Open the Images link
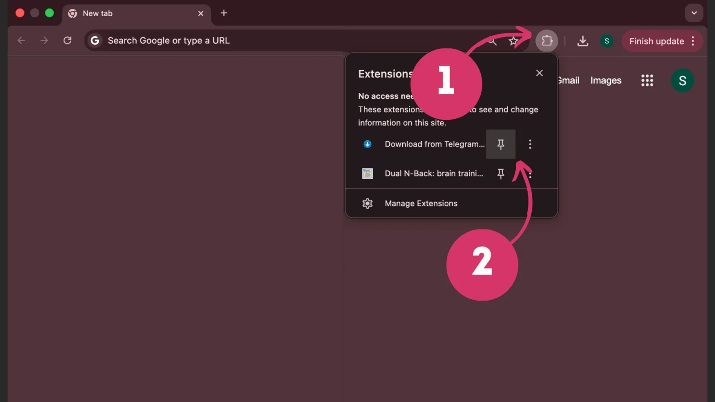Viewport: 715px width, 402px height. point(606,80)
